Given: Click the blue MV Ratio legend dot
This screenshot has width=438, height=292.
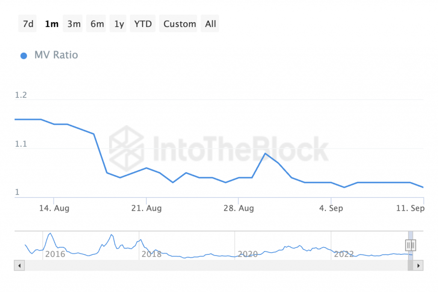Looking at the screenshot, I should pos(24,56).
